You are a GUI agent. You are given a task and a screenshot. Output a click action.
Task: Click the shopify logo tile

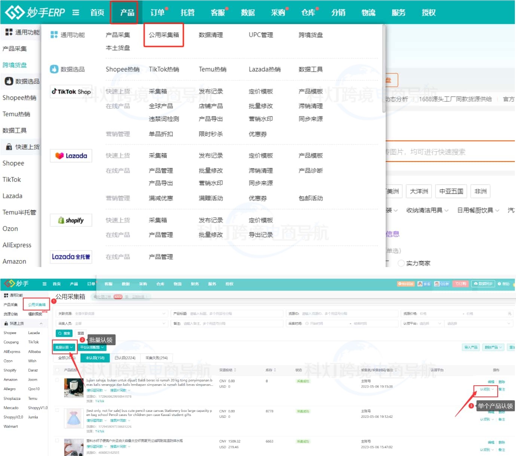(x=71, y=220)
